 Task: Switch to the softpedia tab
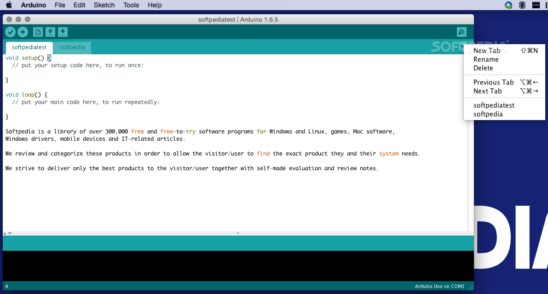click(x=72, y=47)
